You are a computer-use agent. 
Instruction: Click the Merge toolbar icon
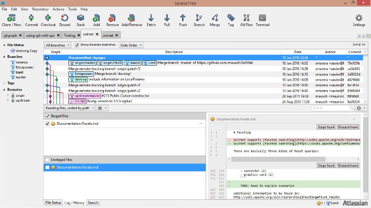click(215, 20)
